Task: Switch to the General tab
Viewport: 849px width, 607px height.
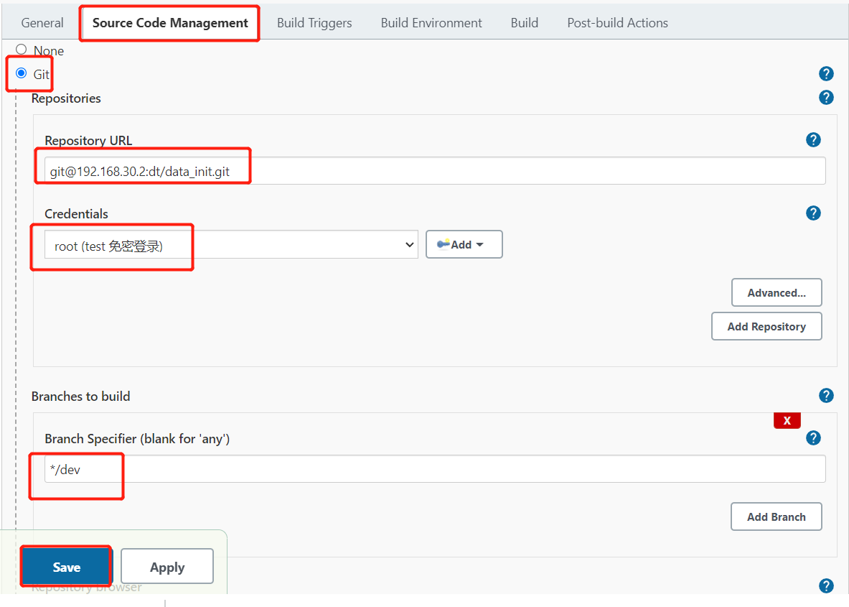Action: point(42,22)
